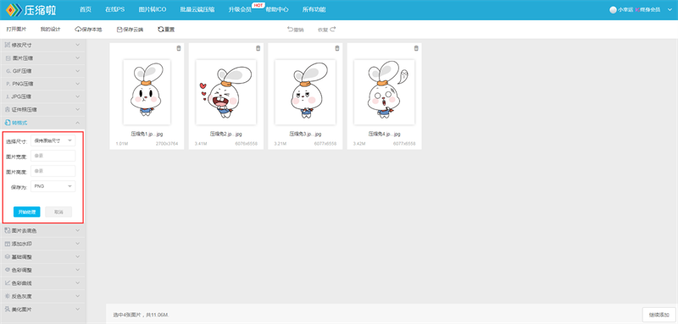Click the 恢复 redo arrow icon
This screenshot has width=678, height=324.
tap(332, 30)
